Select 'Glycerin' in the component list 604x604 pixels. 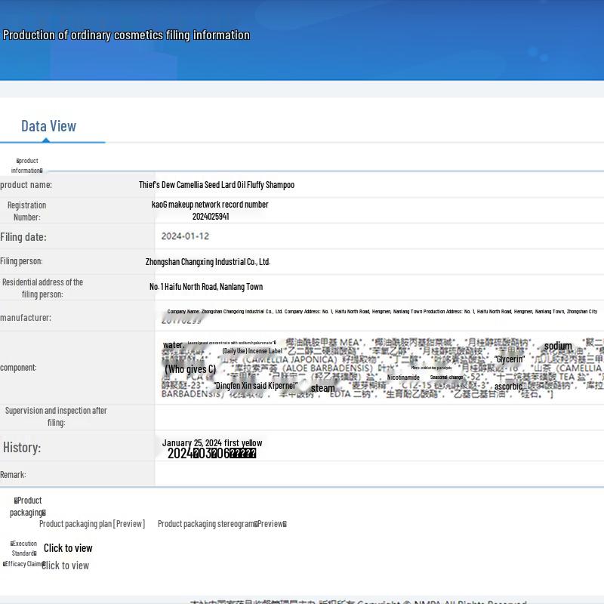[x=510, y=359]
